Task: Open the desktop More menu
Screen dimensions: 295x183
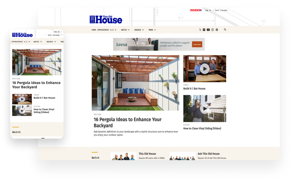Action: [x=152, y=30]
